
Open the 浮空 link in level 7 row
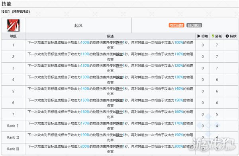point(119,112)
